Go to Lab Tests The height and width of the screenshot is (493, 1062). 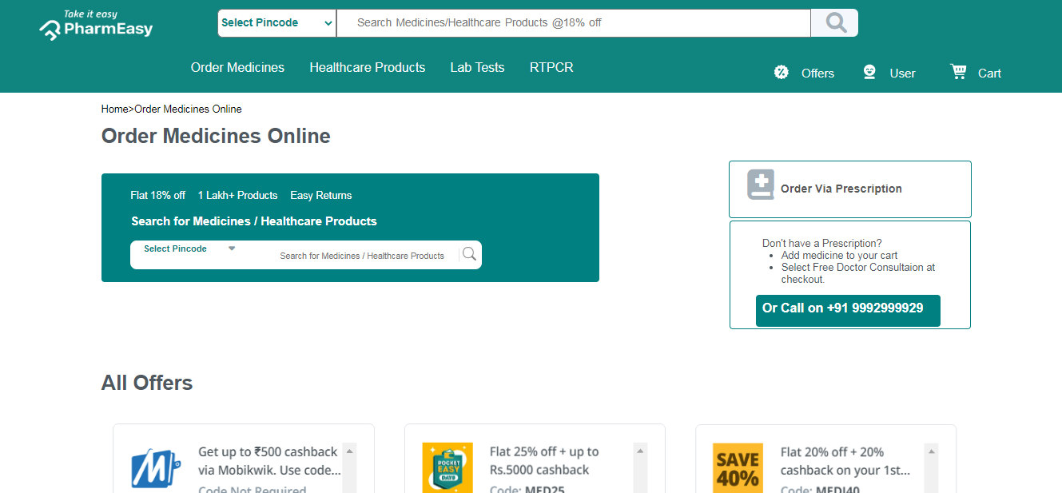(x=477, y=68)
